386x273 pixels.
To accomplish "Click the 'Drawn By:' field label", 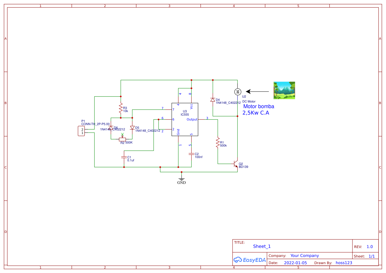I will coord(323,263).
